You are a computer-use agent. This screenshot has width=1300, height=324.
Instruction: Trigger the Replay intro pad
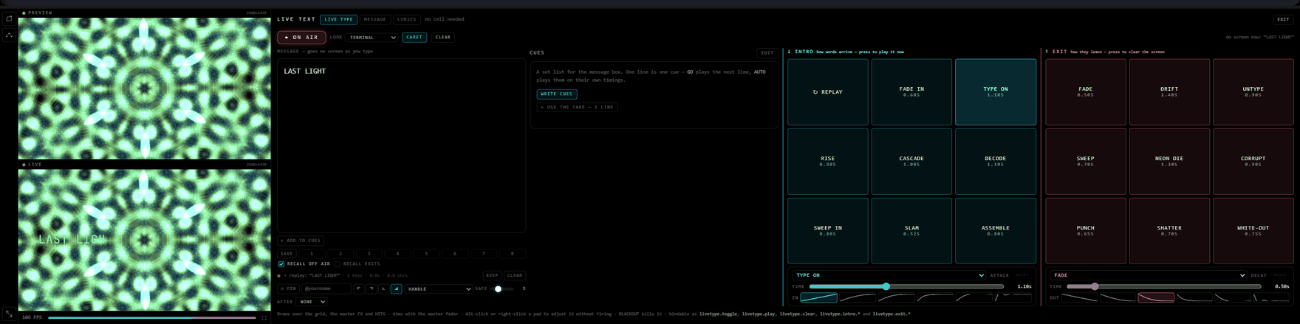point(827,92)
